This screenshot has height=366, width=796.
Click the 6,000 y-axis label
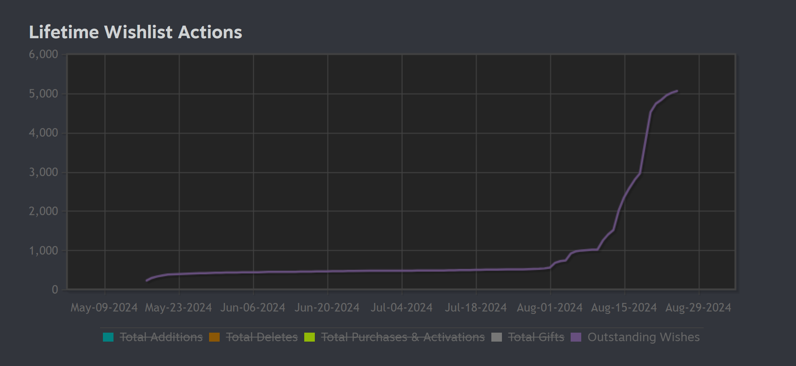click(44, 54)
